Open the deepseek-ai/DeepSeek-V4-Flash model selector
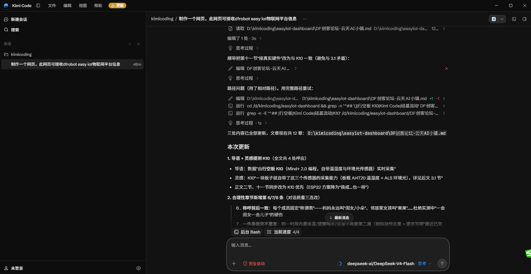Image resolution: width=531 pixels, height=274 pixels. pos(389,264)
